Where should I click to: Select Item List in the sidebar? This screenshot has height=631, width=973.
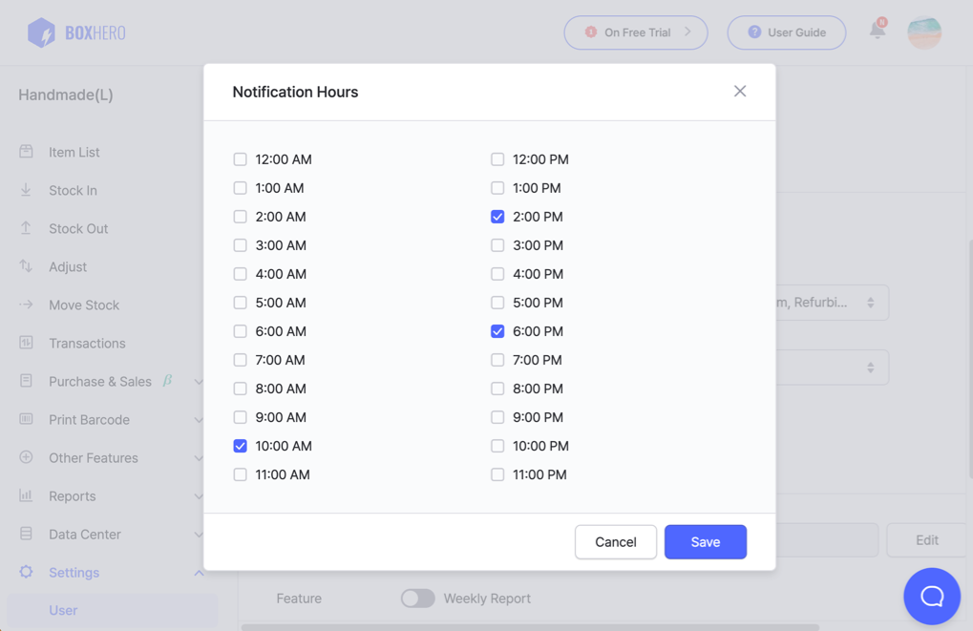click(x=72, y=152)
